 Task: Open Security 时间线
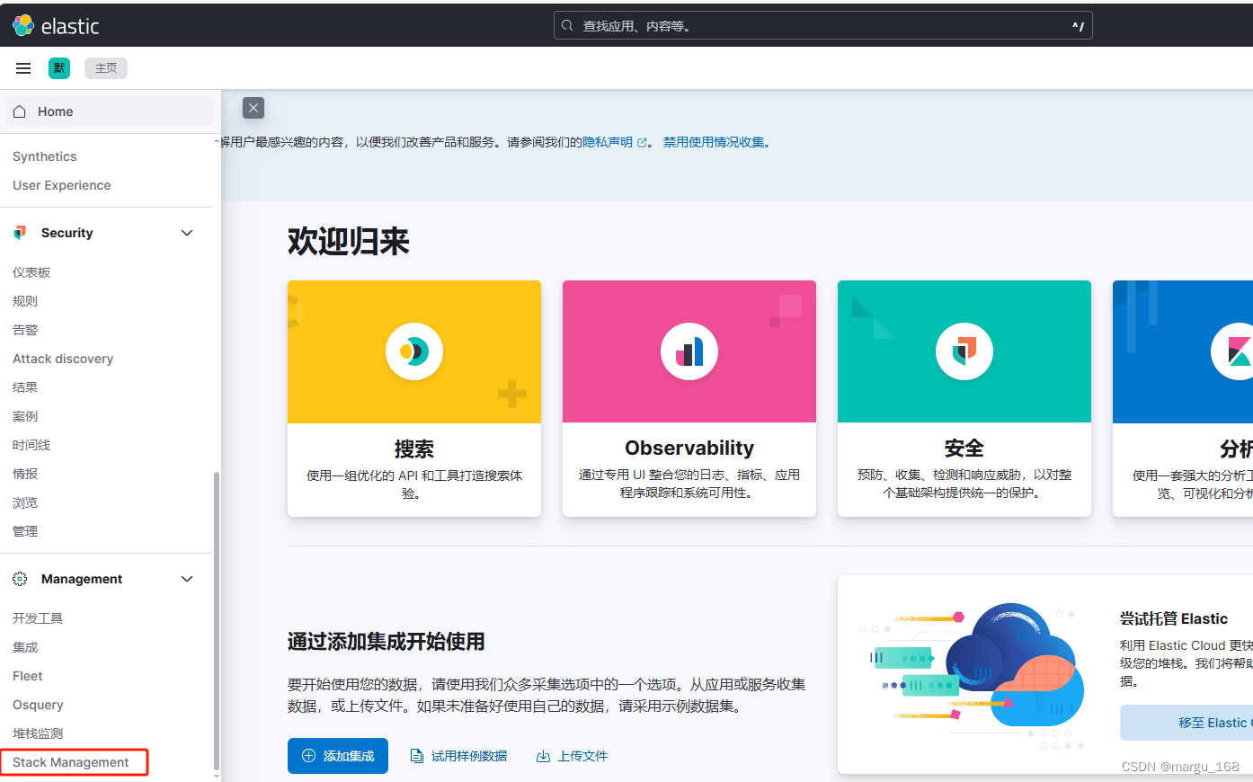point(31,445)
